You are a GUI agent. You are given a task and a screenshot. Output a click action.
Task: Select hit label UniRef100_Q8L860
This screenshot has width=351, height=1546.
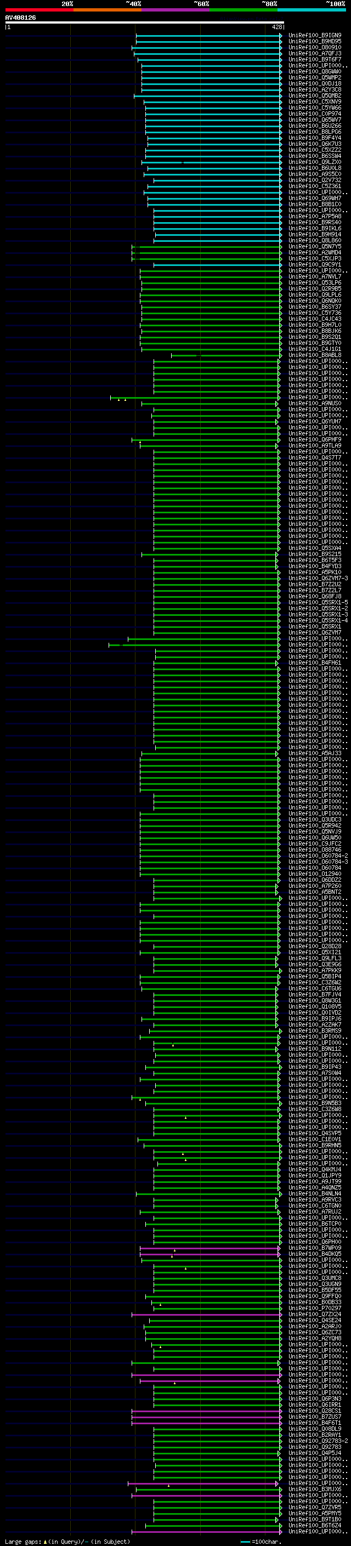315,241
